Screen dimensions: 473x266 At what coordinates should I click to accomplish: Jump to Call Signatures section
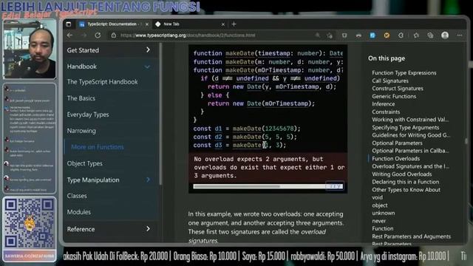(390, 81)
